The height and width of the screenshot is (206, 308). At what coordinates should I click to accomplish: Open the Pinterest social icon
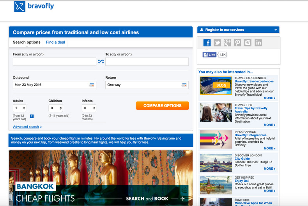(237, 43)
